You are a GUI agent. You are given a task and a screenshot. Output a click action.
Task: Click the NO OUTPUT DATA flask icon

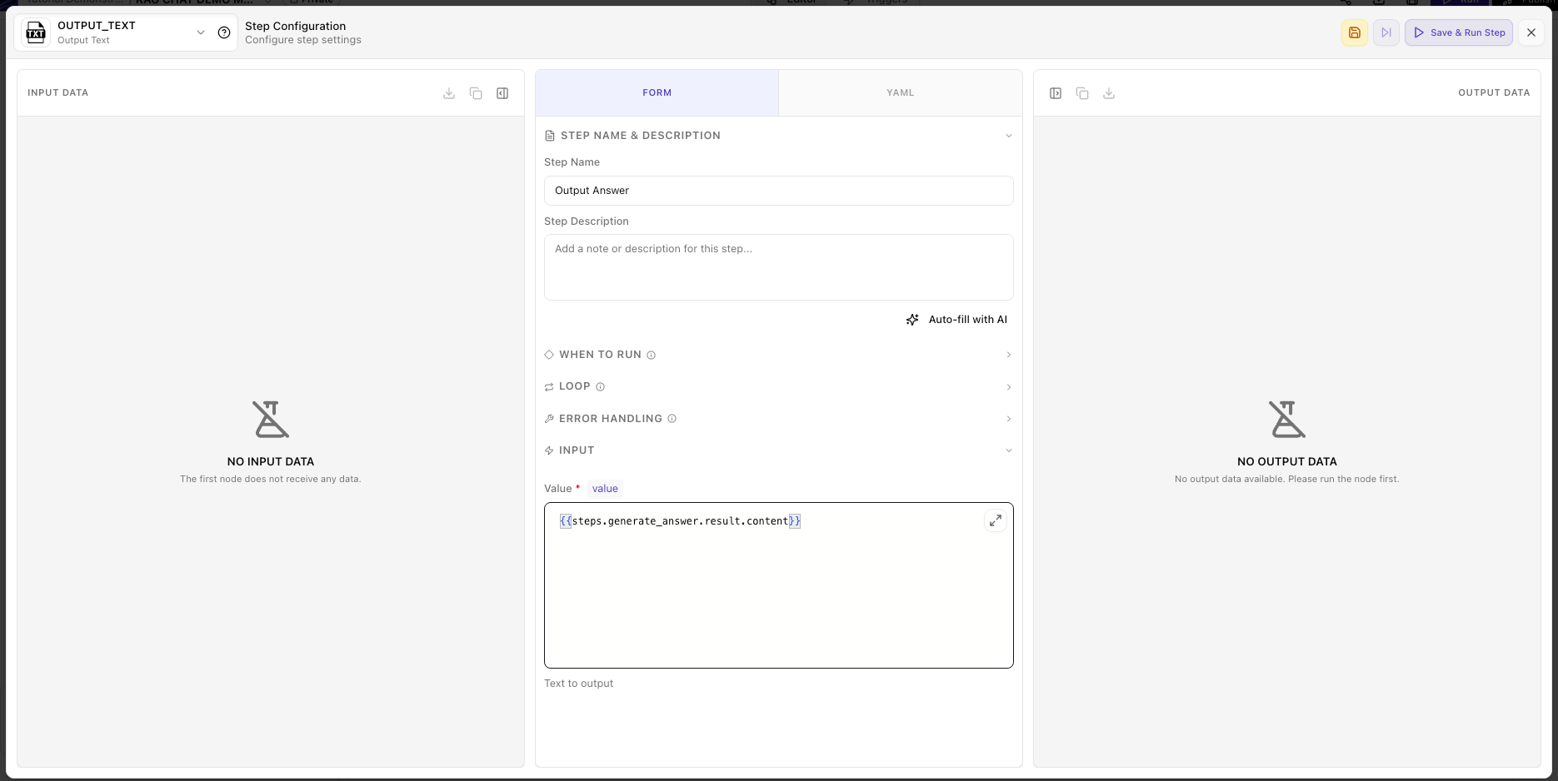(x=1287, y=420)
